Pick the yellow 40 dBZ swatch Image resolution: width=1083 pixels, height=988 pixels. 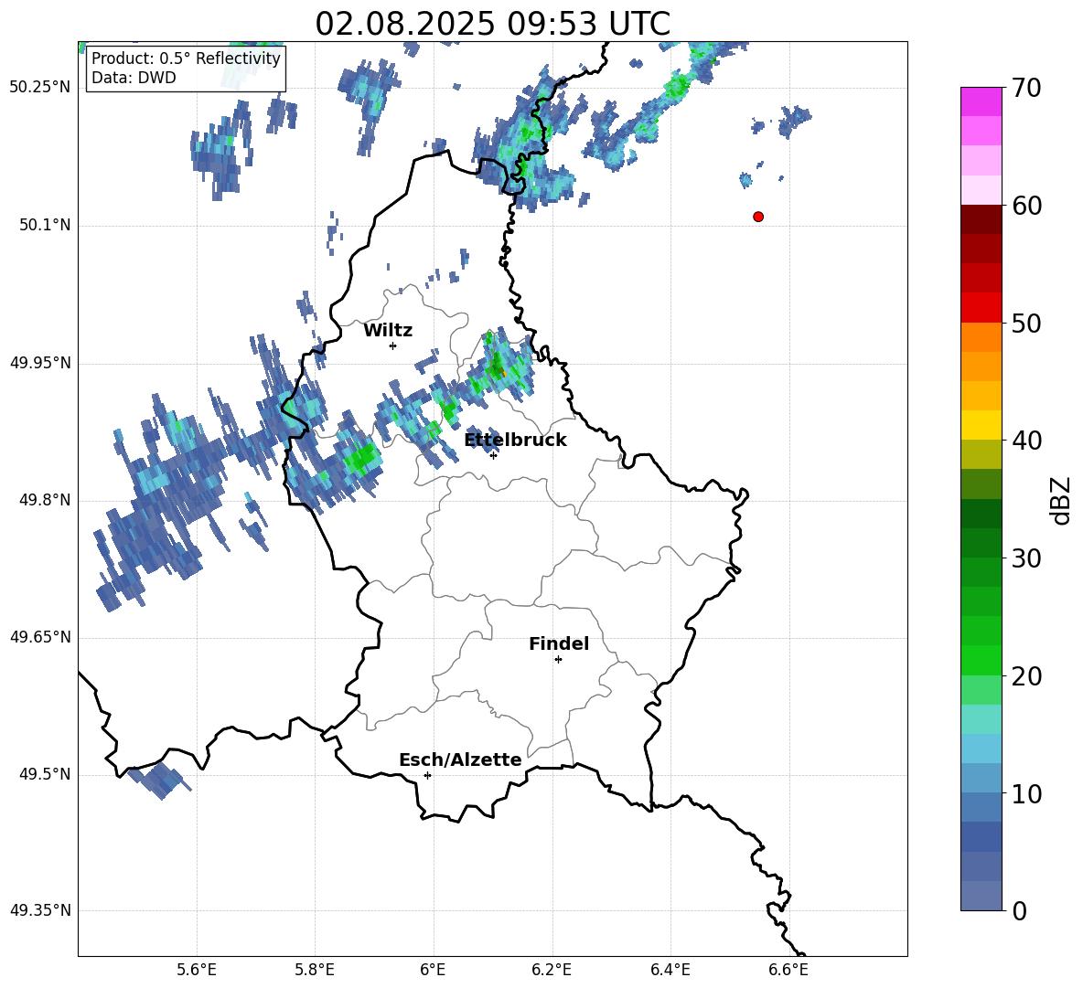(x=981, y=425)
